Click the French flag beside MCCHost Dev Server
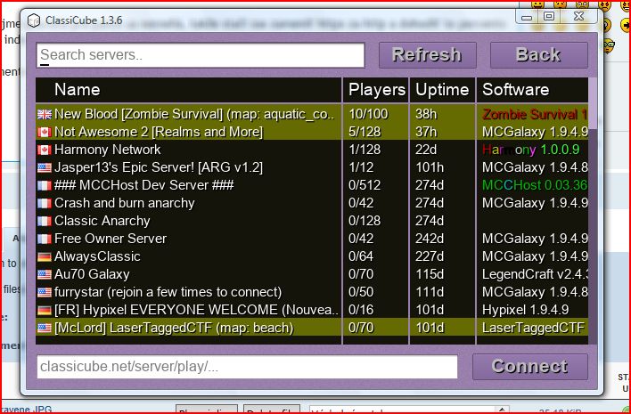Viewport: 631px width, 414px height. 45,185
